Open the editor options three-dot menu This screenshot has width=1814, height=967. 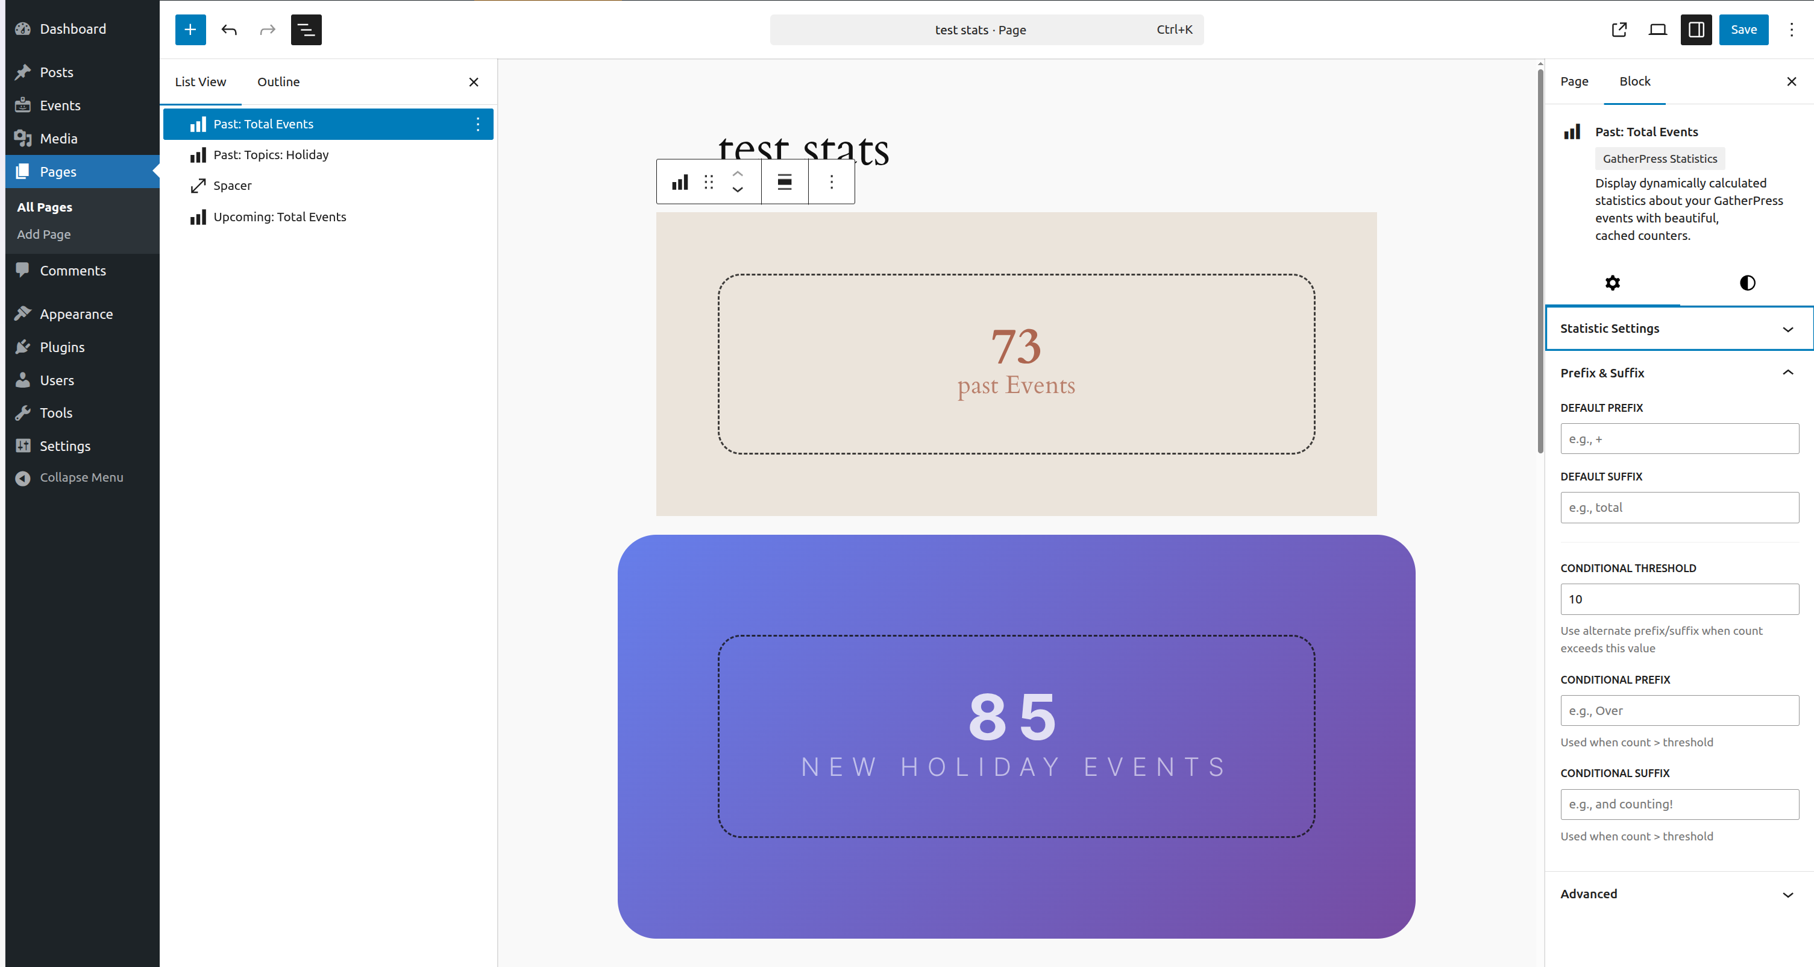click(1792, 30)
